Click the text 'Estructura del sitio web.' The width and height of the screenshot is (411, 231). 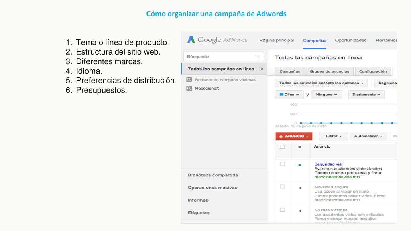pos(118,52)
